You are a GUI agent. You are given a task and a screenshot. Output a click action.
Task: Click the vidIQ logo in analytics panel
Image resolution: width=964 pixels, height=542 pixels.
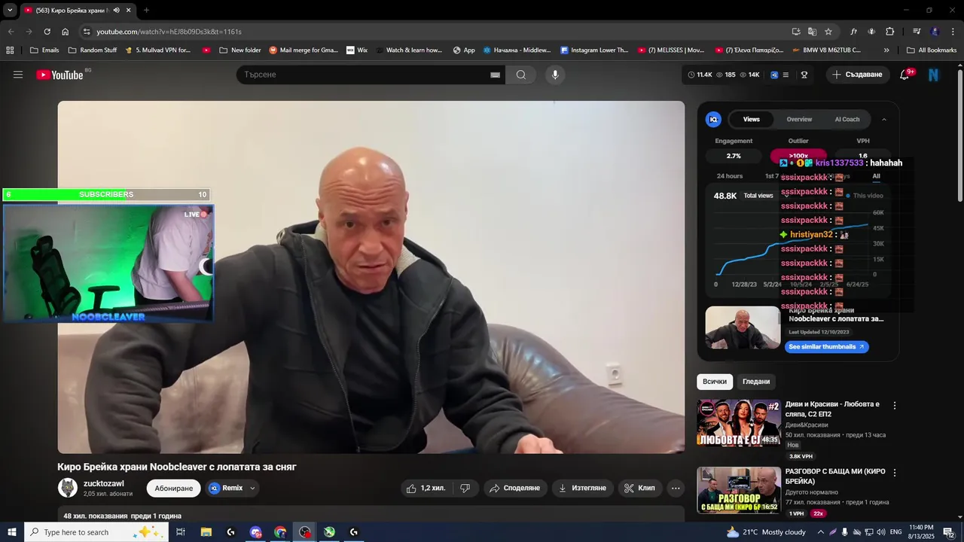[x=713, y=119]
